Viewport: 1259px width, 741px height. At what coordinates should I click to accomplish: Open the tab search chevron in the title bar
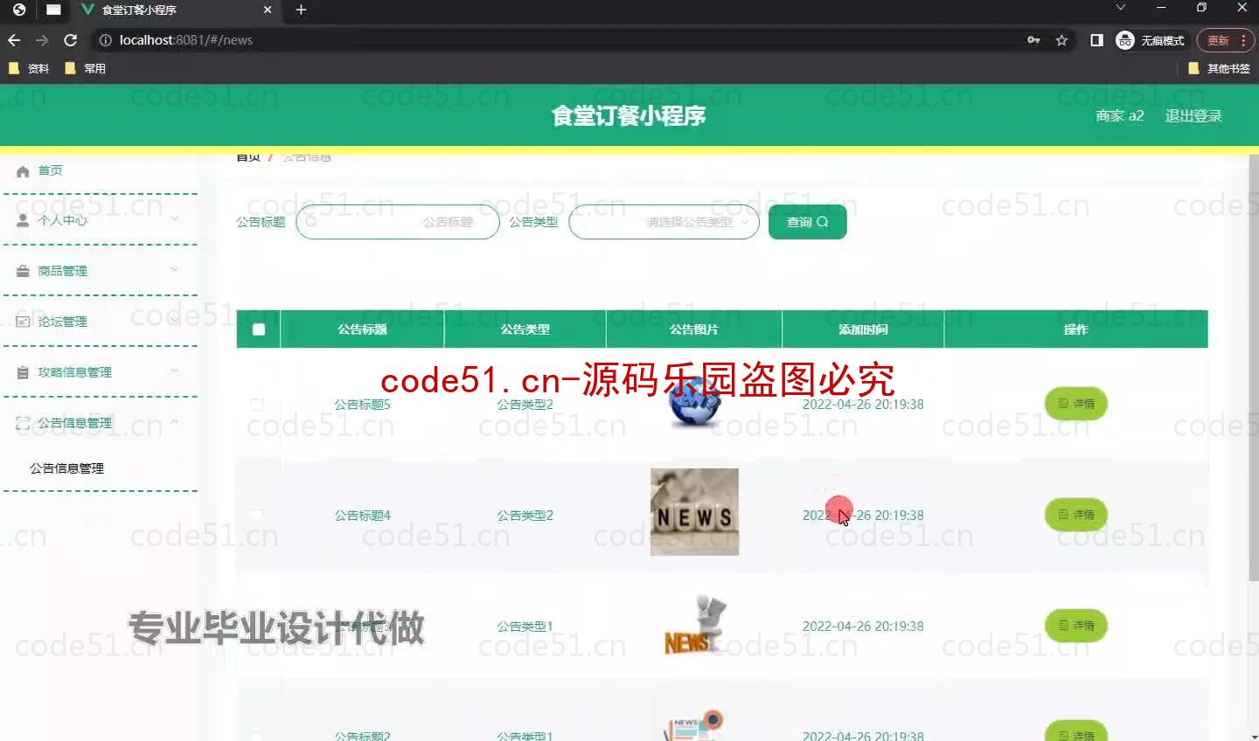[1120, 8]
